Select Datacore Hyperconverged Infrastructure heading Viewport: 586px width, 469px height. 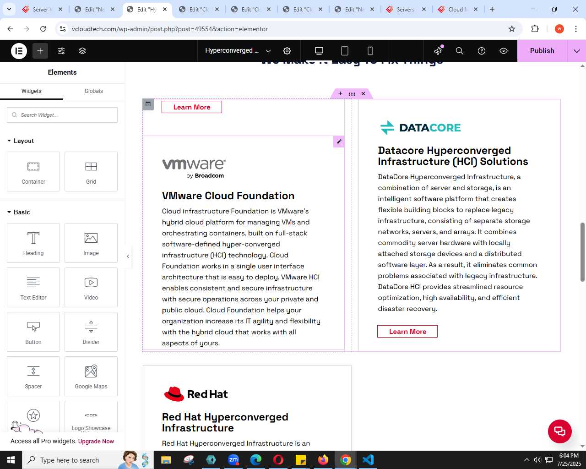coord(453,156)
